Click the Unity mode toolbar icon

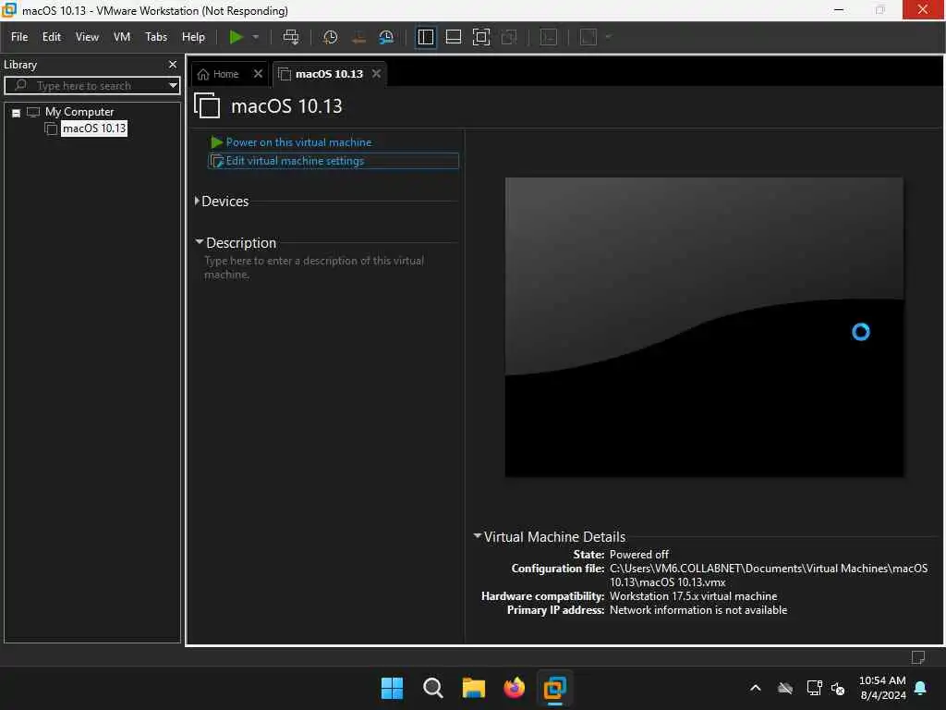point(509,37)
